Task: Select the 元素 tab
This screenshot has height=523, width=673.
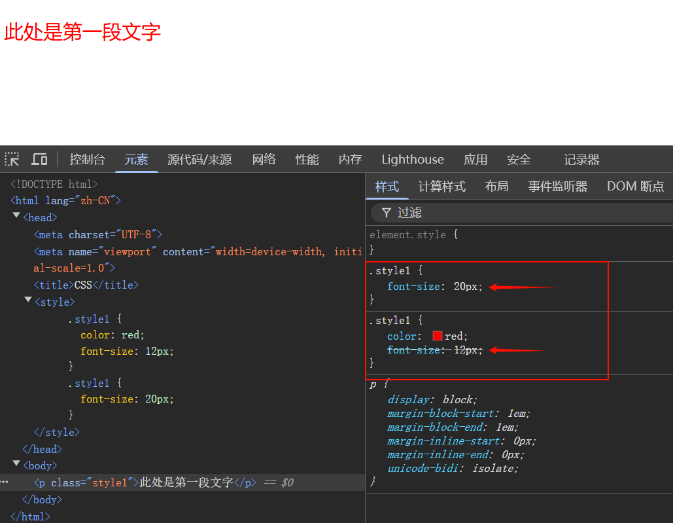Action: [136, 160]
